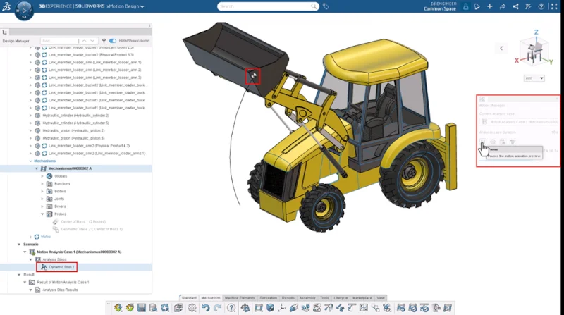The image size is (564, 315).
Task: Click the Save disk icon in bottom toolbar
Action: click(142, 308)
